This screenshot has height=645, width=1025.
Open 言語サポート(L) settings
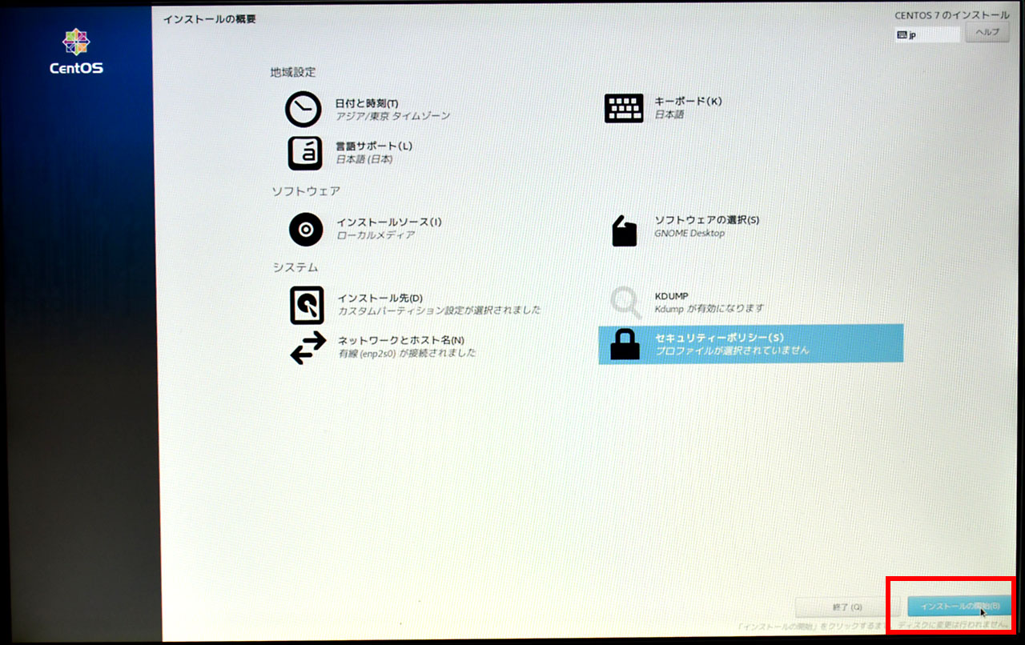coord(374,146)
